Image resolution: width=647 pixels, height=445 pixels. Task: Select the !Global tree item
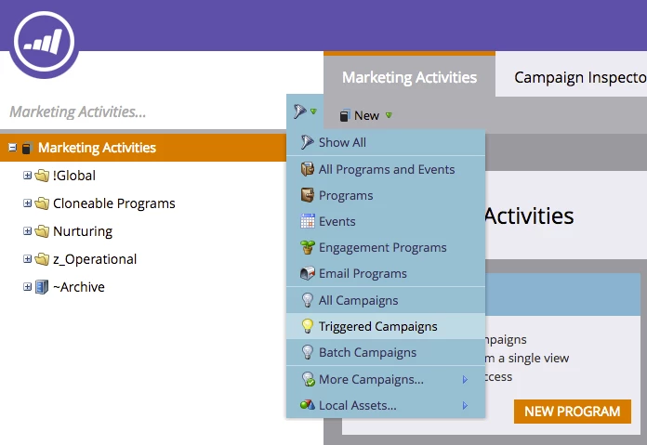(x=74, y=176)
